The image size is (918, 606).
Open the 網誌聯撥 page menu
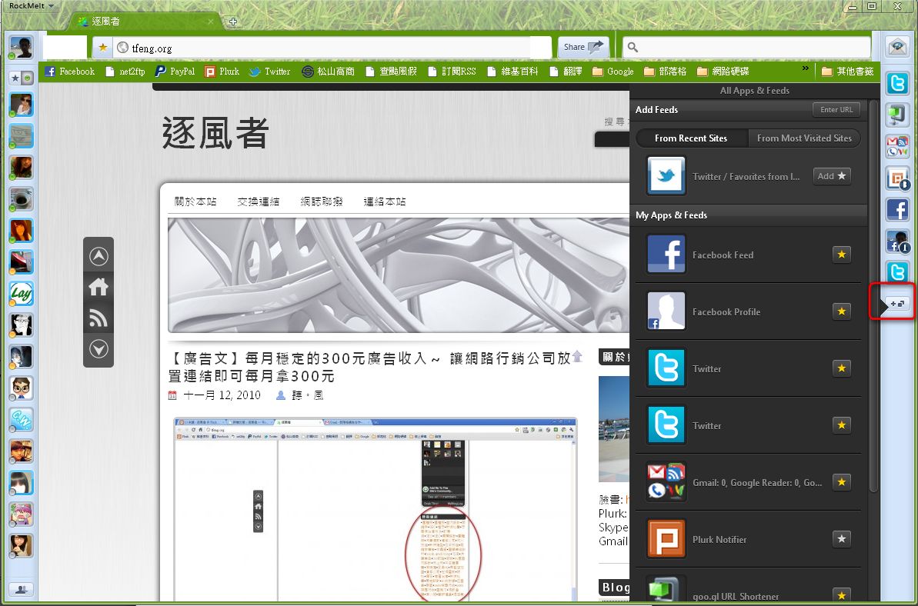coord(322,201)
